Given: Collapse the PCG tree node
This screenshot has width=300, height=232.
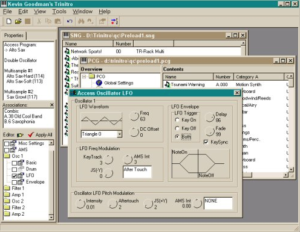Looking at the screenshot, I should tap(84, 77).
